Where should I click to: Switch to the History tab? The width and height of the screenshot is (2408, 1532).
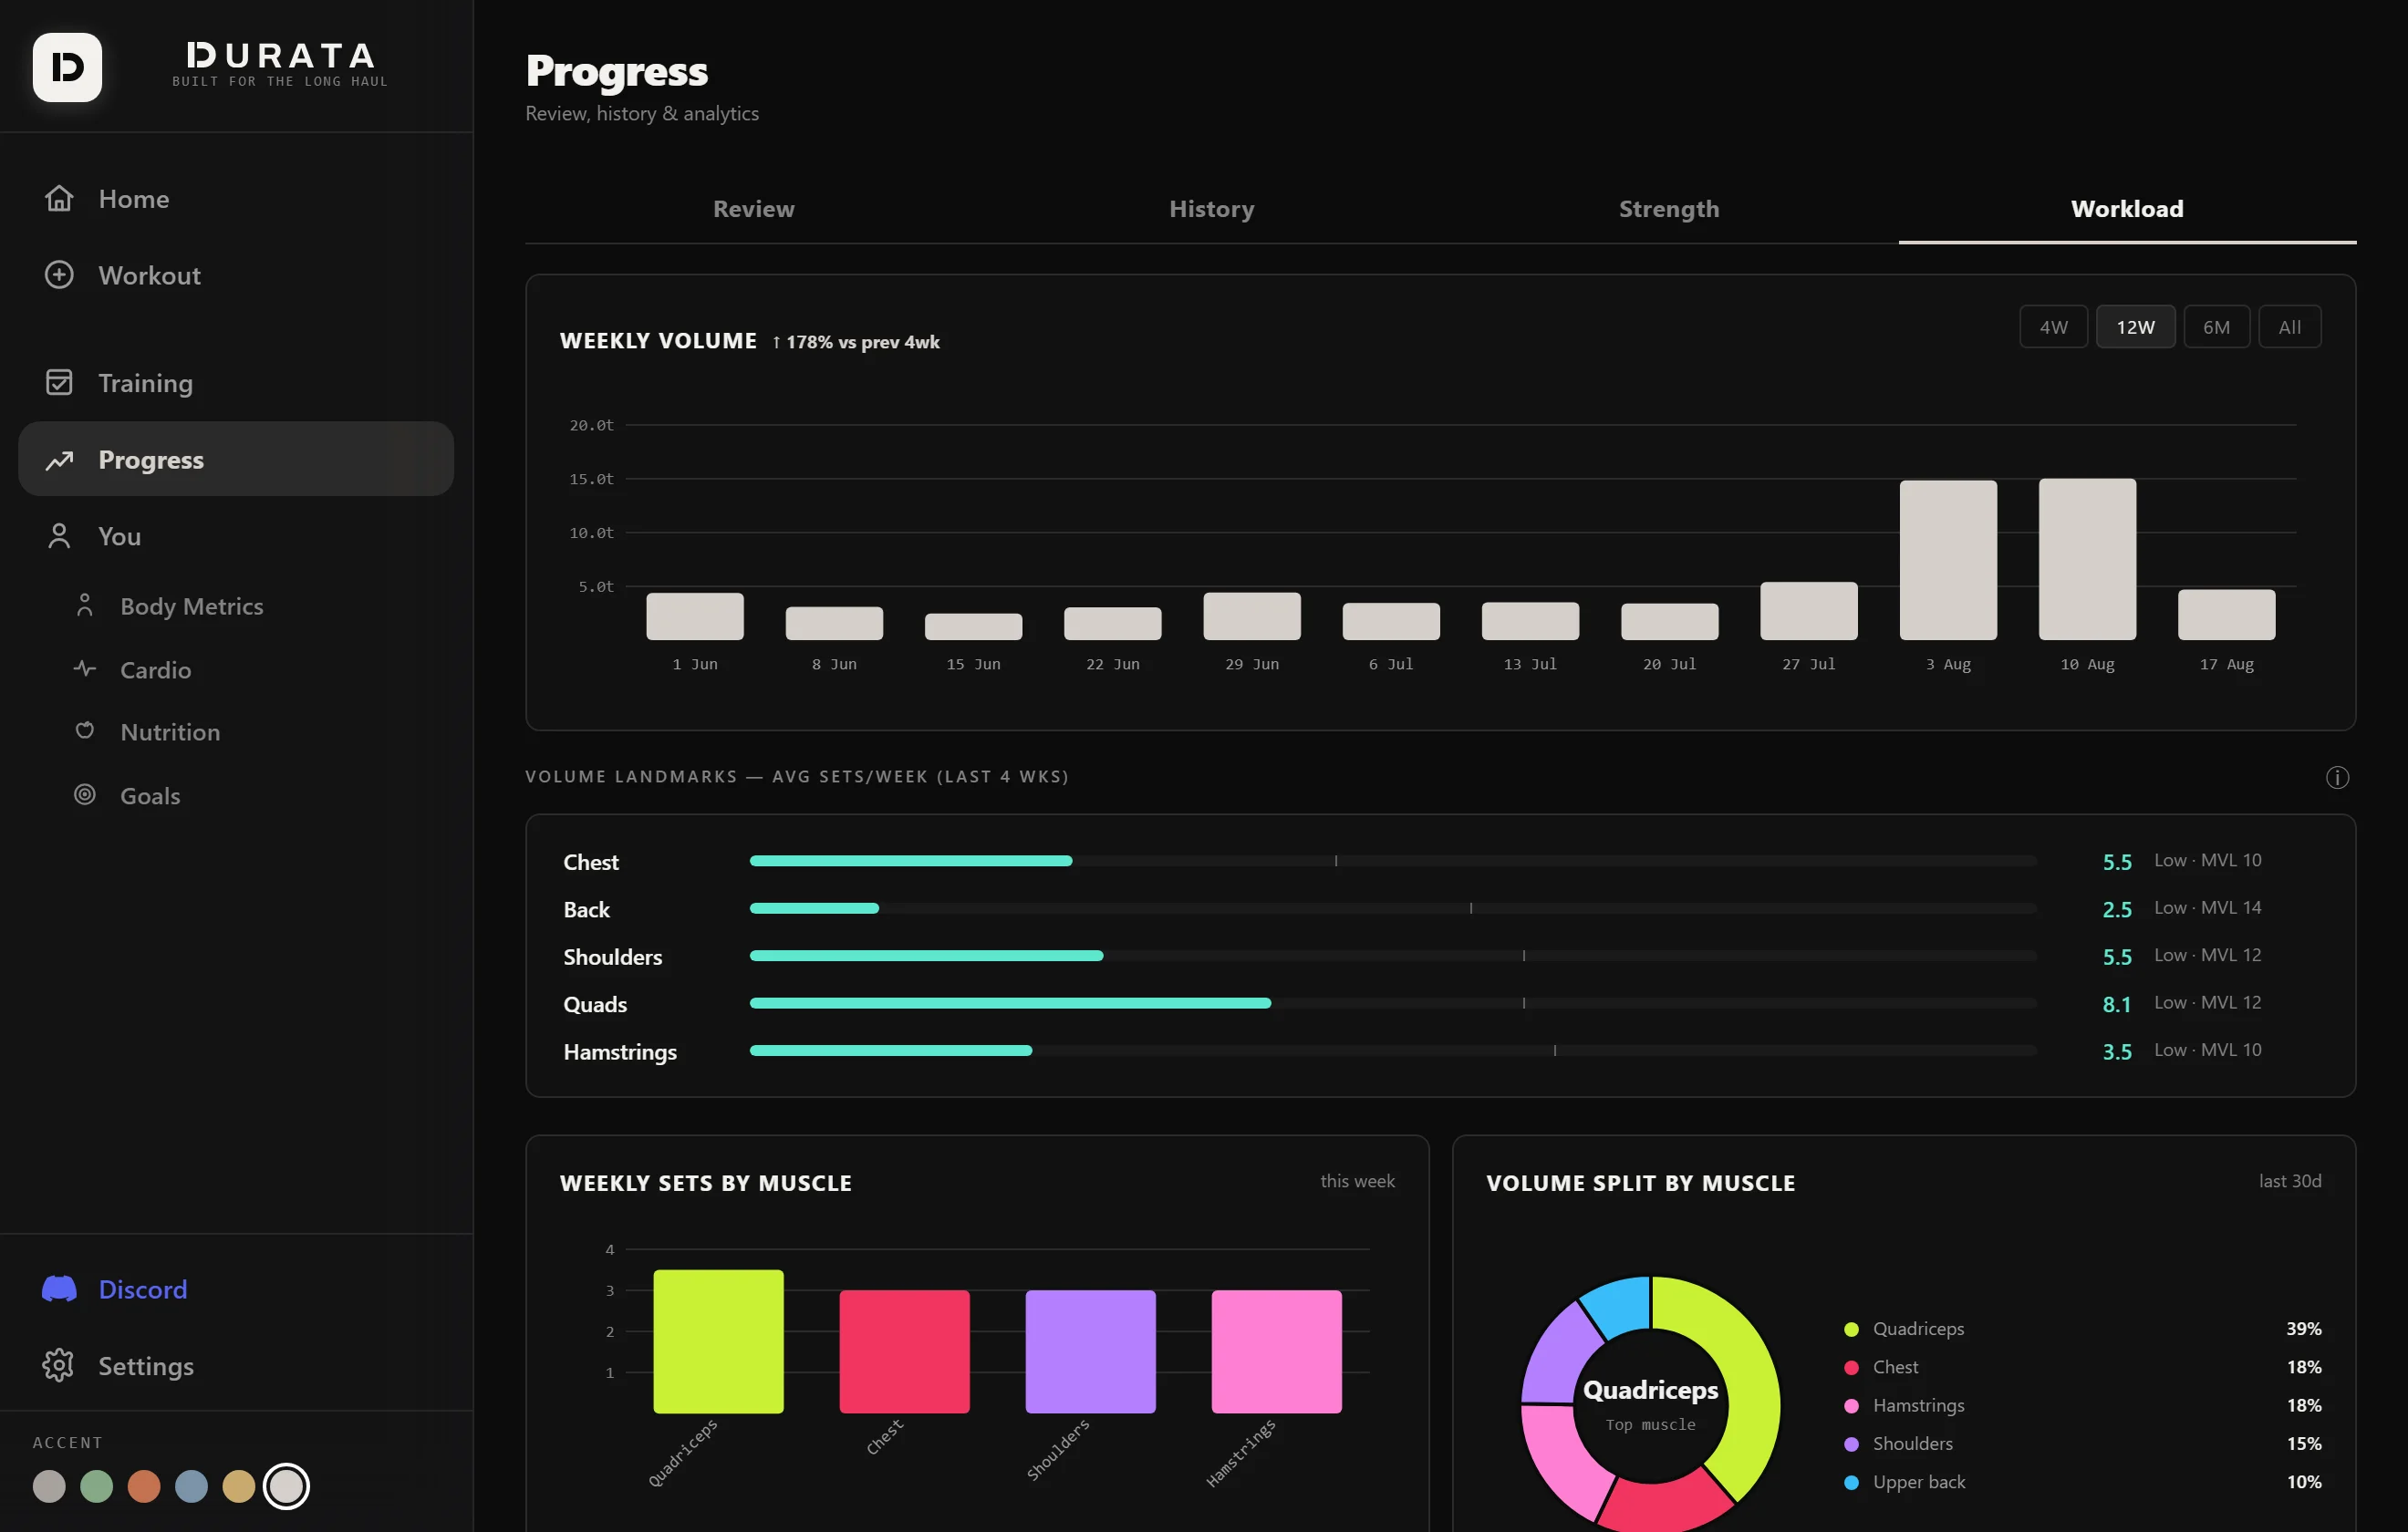click(x=1211, y=208)
